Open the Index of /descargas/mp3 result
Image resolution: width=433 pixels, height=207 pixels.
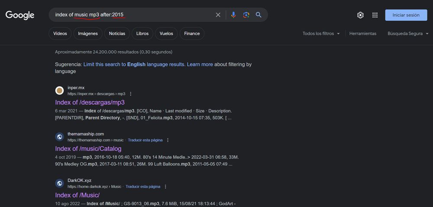click(x=90, y=102)
